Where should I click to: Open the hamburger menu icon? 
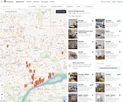(2, 2)
